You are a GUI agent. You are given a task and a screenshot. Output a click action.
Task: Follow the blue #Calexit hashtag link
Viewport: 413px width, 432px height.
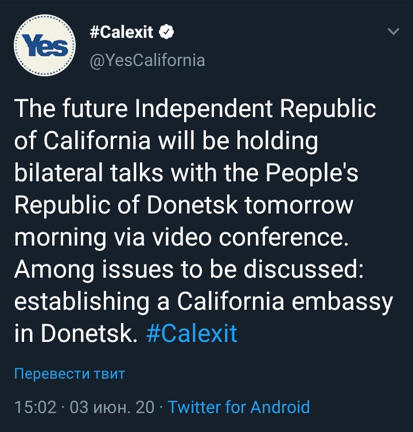pos(192,333)
